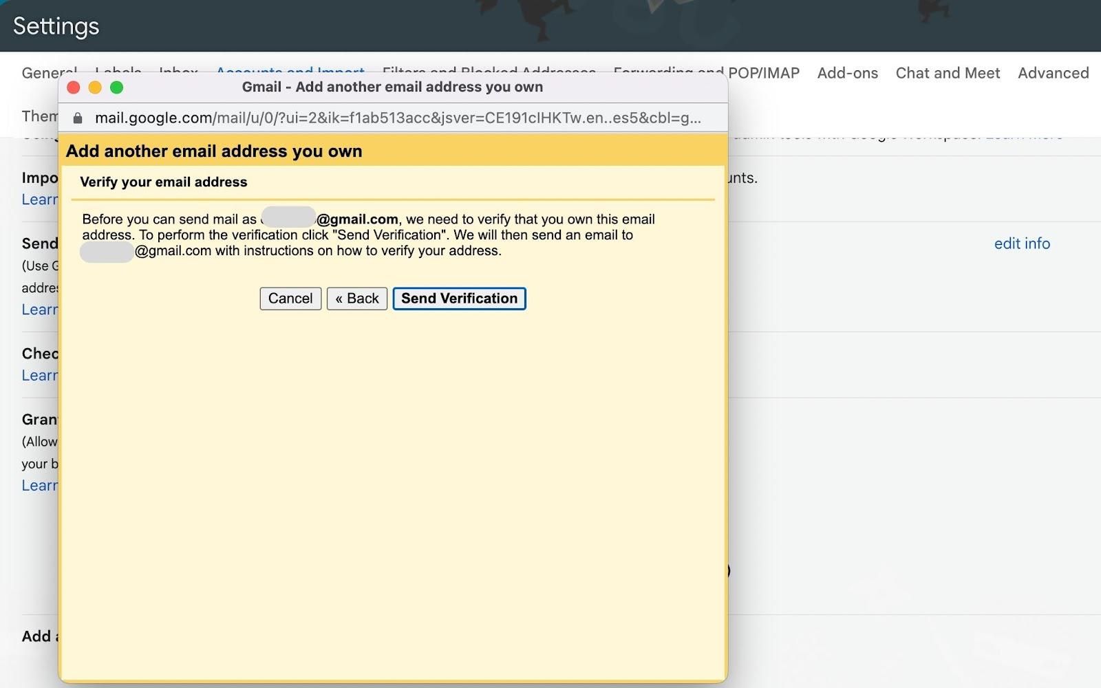Click the edit info link in Settings

tap(1022, 244)
